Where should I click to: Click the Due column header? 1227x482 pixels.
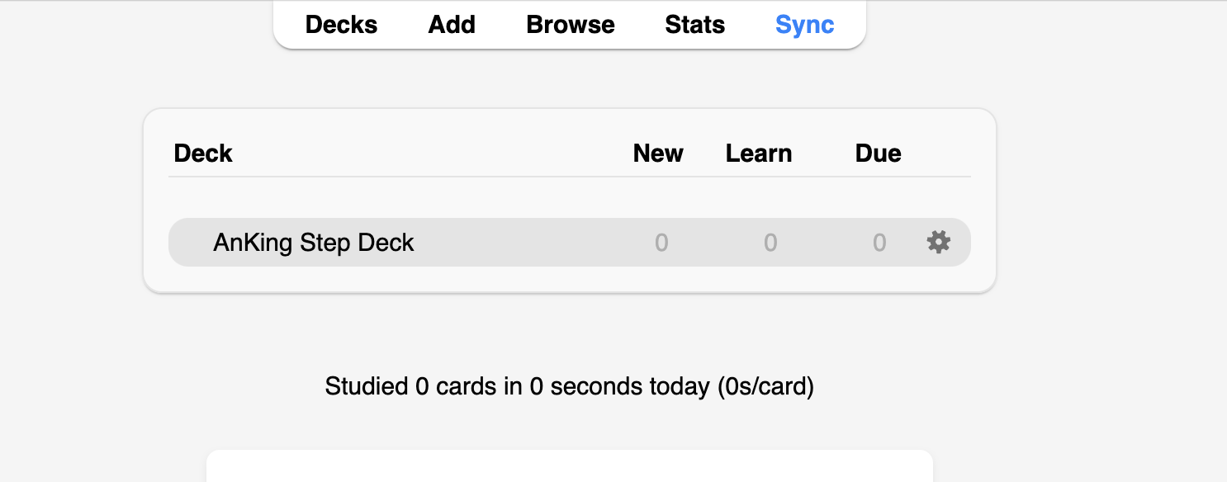click(x=878, y=154)
